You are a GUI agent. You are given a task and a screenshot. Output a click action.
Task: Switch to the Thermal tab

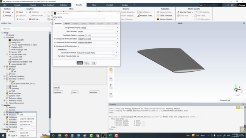pyautogui.click(x=67, y=24)
